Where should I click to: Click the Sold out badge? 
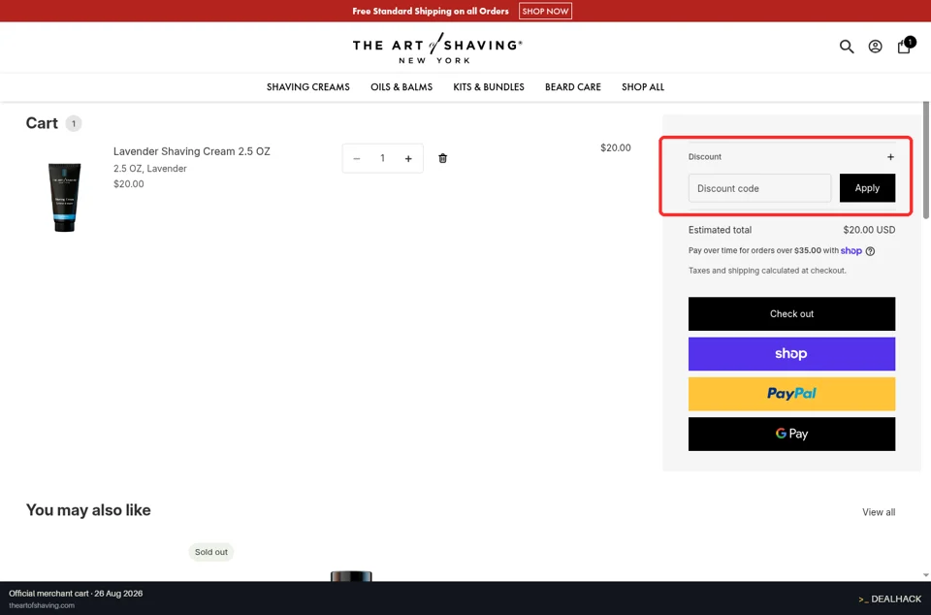[210, 552]
